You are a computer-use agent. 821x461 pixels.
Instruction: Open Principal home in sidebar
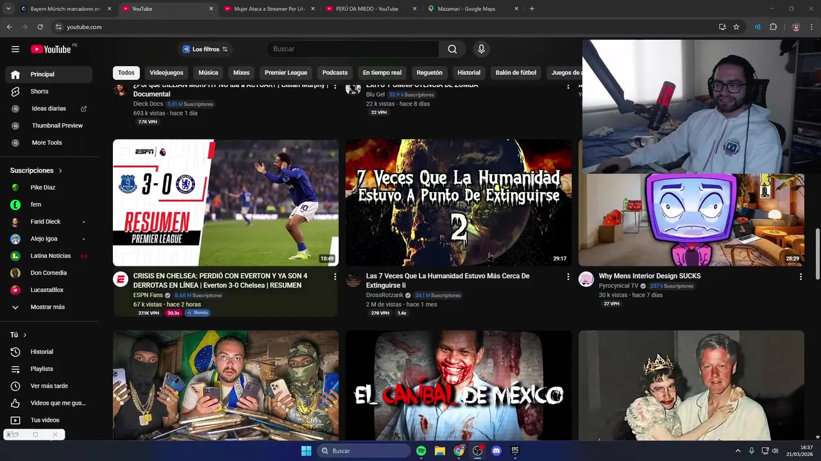48,74
